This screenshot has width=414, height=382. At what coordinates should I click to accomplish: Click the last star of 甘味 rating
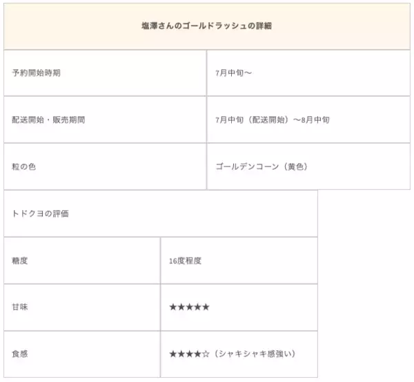coord(206,307)
